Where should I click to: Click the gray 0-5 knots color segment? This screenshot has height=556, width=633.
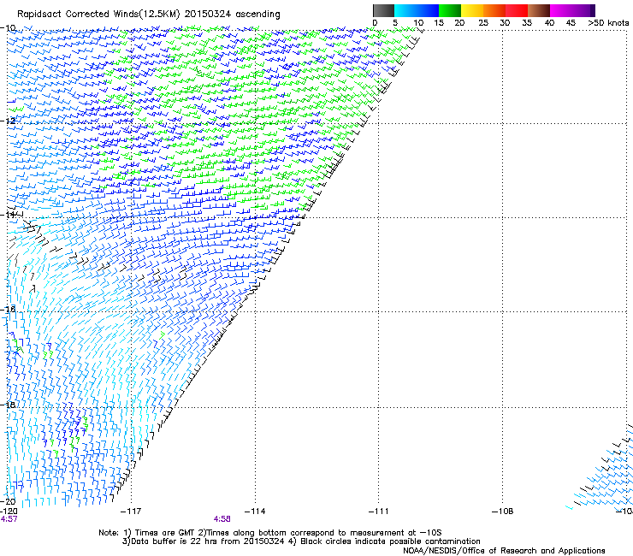point(383,10)
